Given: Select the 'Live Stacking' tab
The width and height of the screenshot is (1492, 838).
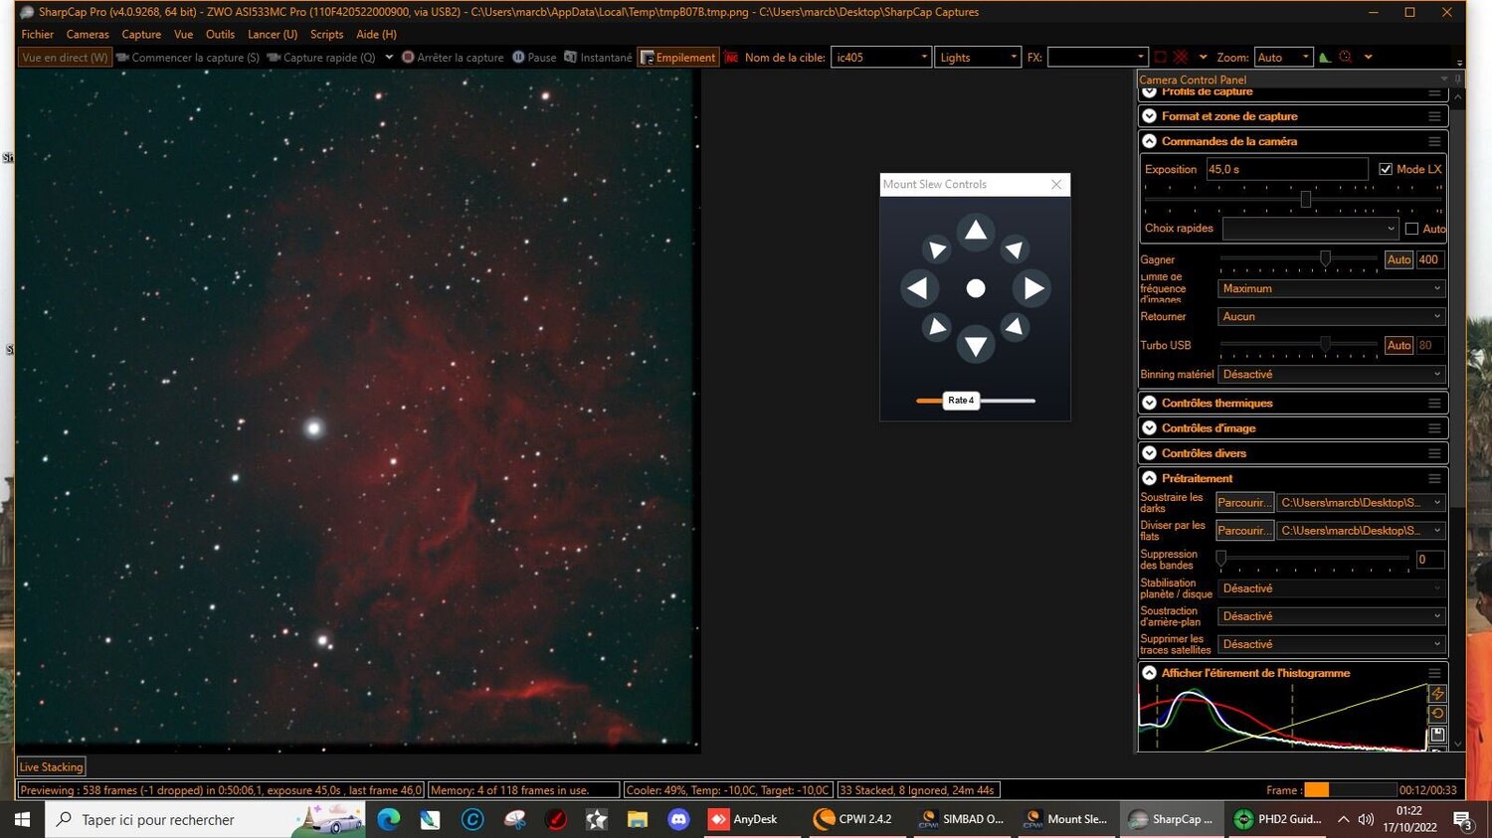Looking at the screenshot, I should (52, 766).
